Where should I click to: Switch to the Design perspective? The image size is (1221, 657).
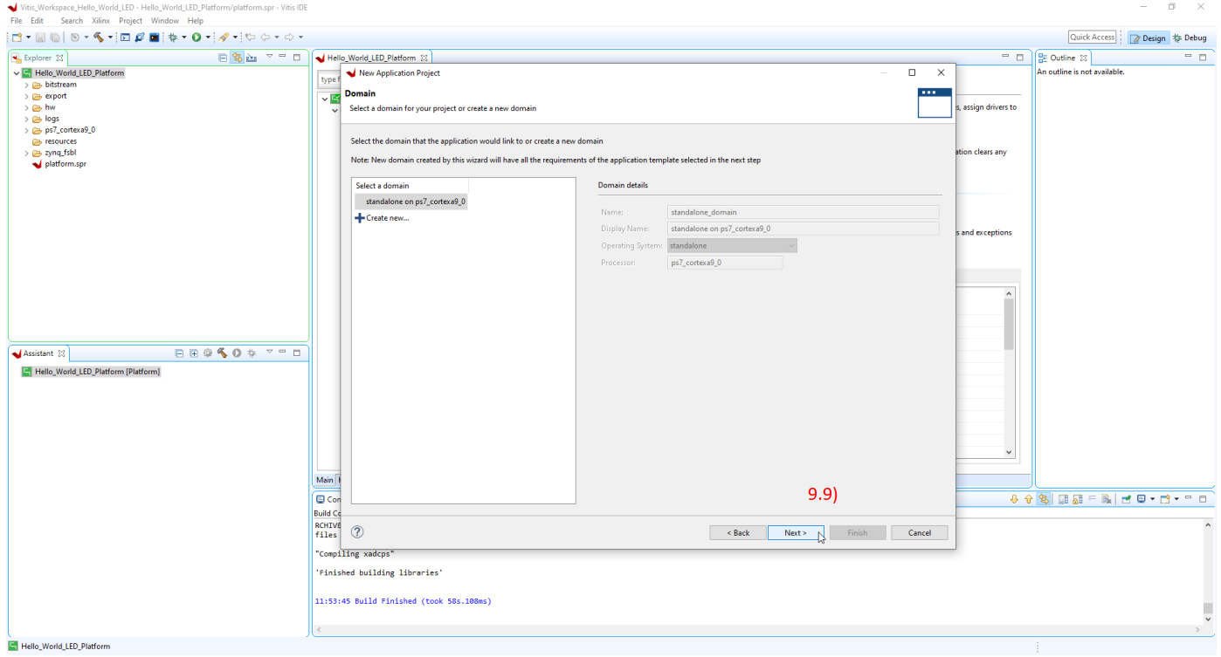pos(1149,38)
